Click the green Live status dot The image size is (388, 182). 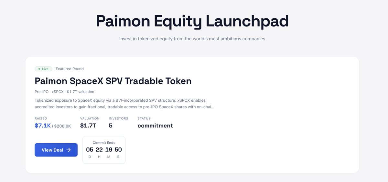39,69
